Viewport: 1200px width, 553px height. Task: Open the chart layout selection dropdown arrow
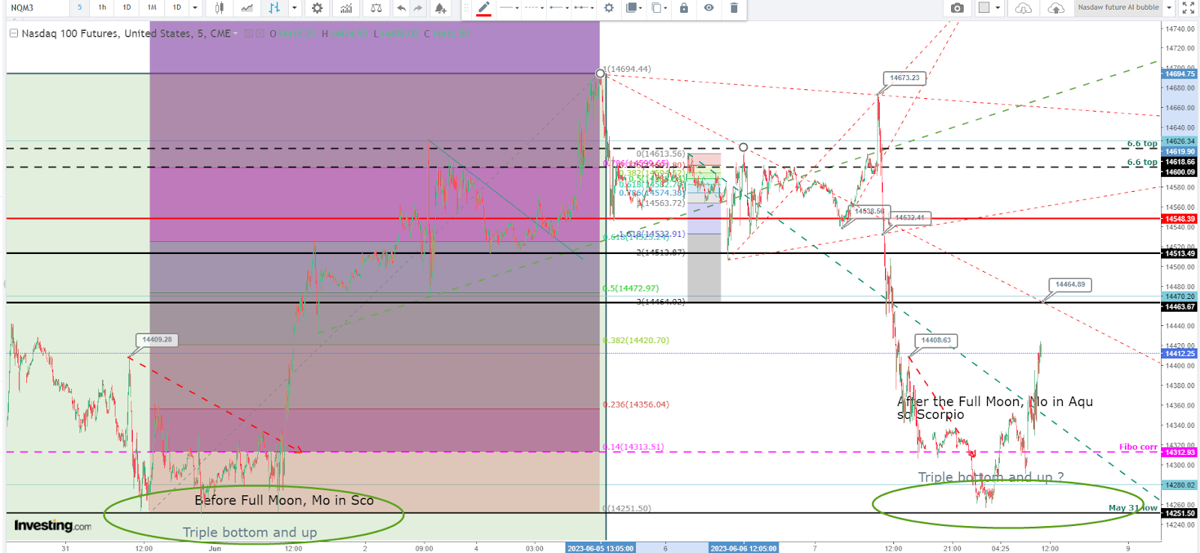tap(997, 7)
